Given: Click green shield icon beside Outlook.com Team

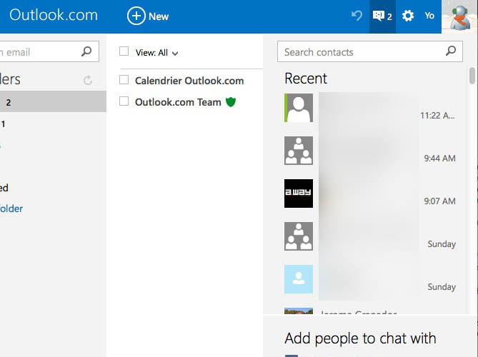Looking at the screenshot, I should (x=230, y=102).
